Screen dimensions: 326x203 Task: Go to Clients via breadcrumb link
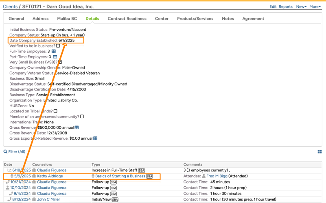pos(10,6)
